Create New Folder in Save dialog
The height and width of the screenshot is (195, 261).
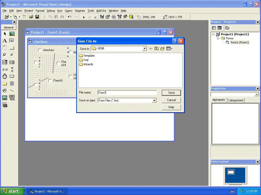tap(162, 48)
